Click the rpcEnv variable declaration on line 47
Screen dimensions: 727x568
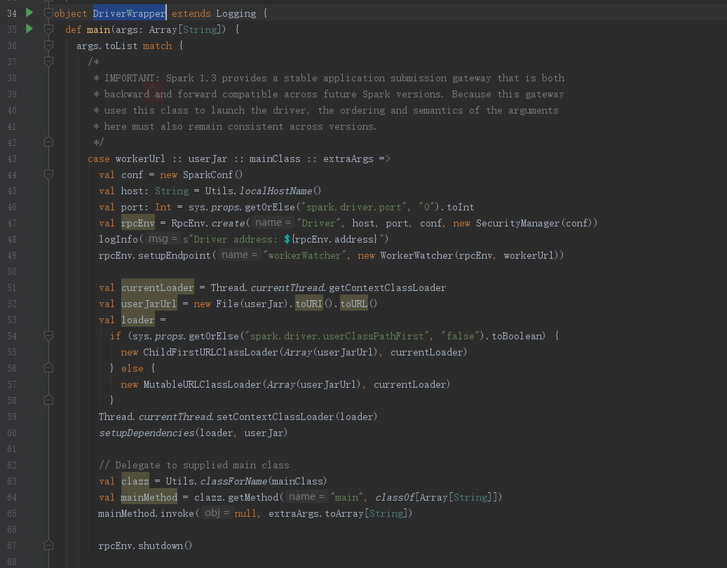click(137, 223)
